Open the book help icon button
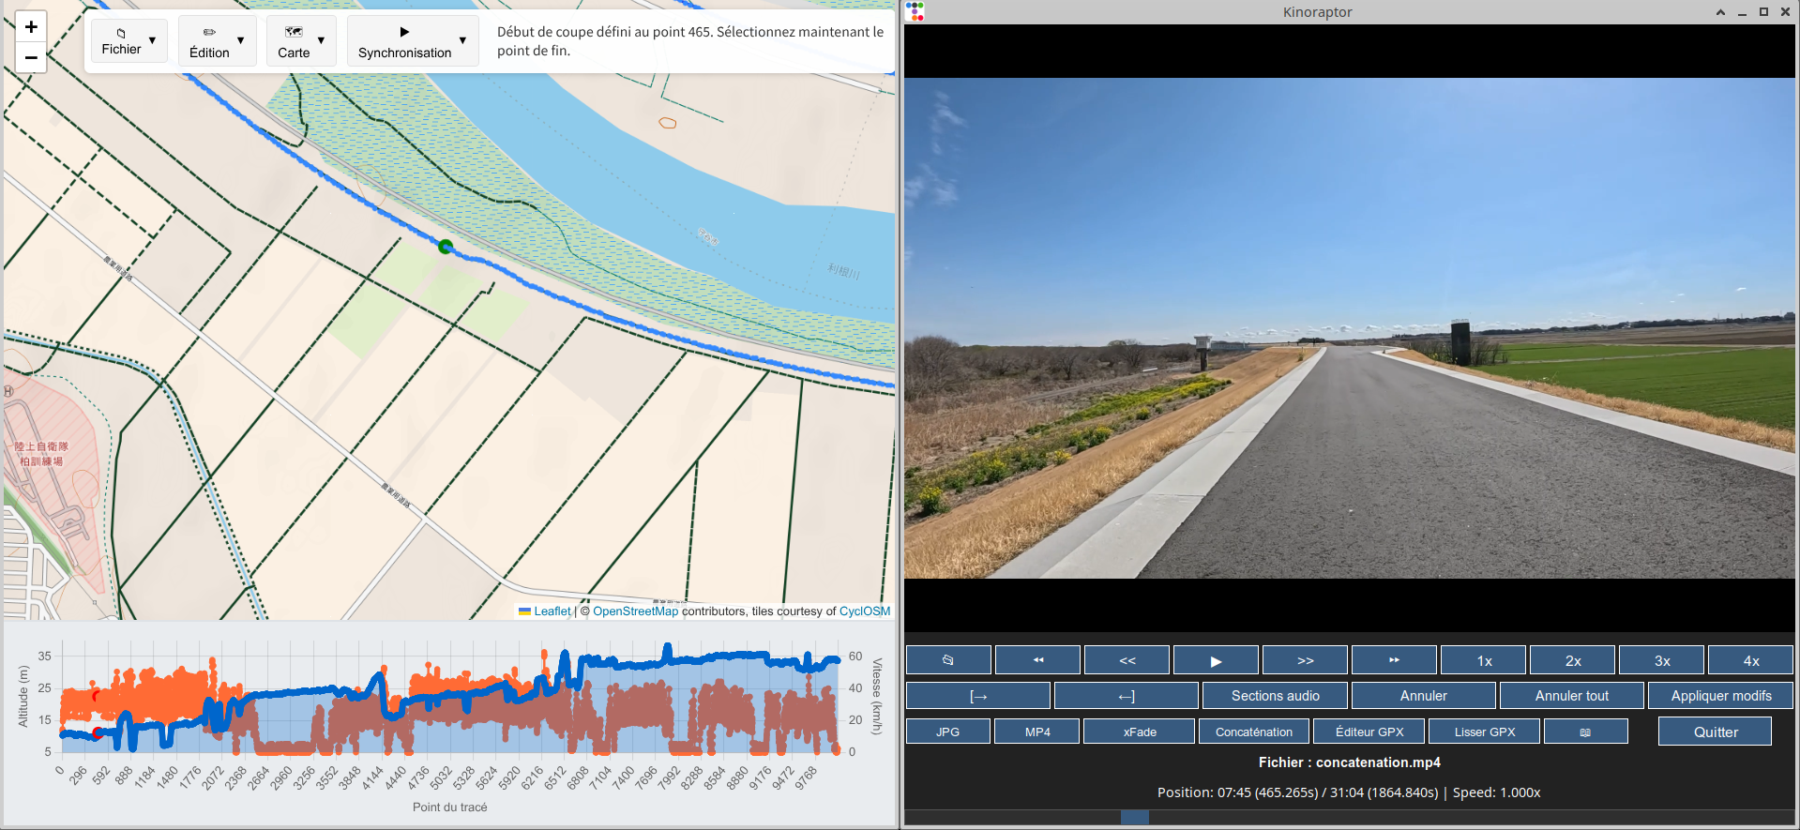This screenshot has height=830, width=1800. tap(1585, 732)
